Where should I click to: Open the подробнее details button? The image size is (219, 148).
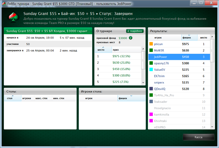pos(135,31)
